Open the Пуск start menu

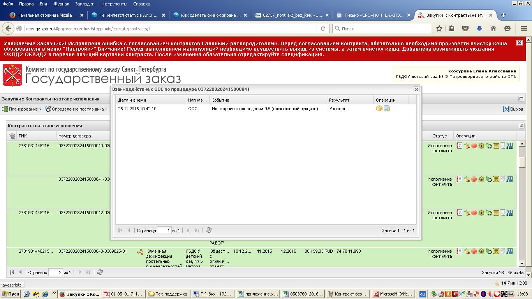coord(11,294)
